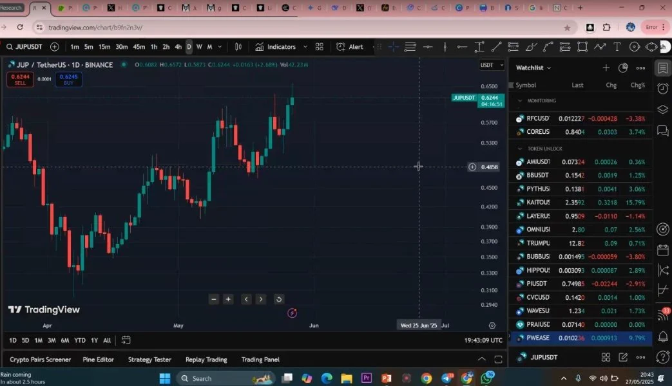
Task: Select the weekly W timeframe
Action: [199, 47]
